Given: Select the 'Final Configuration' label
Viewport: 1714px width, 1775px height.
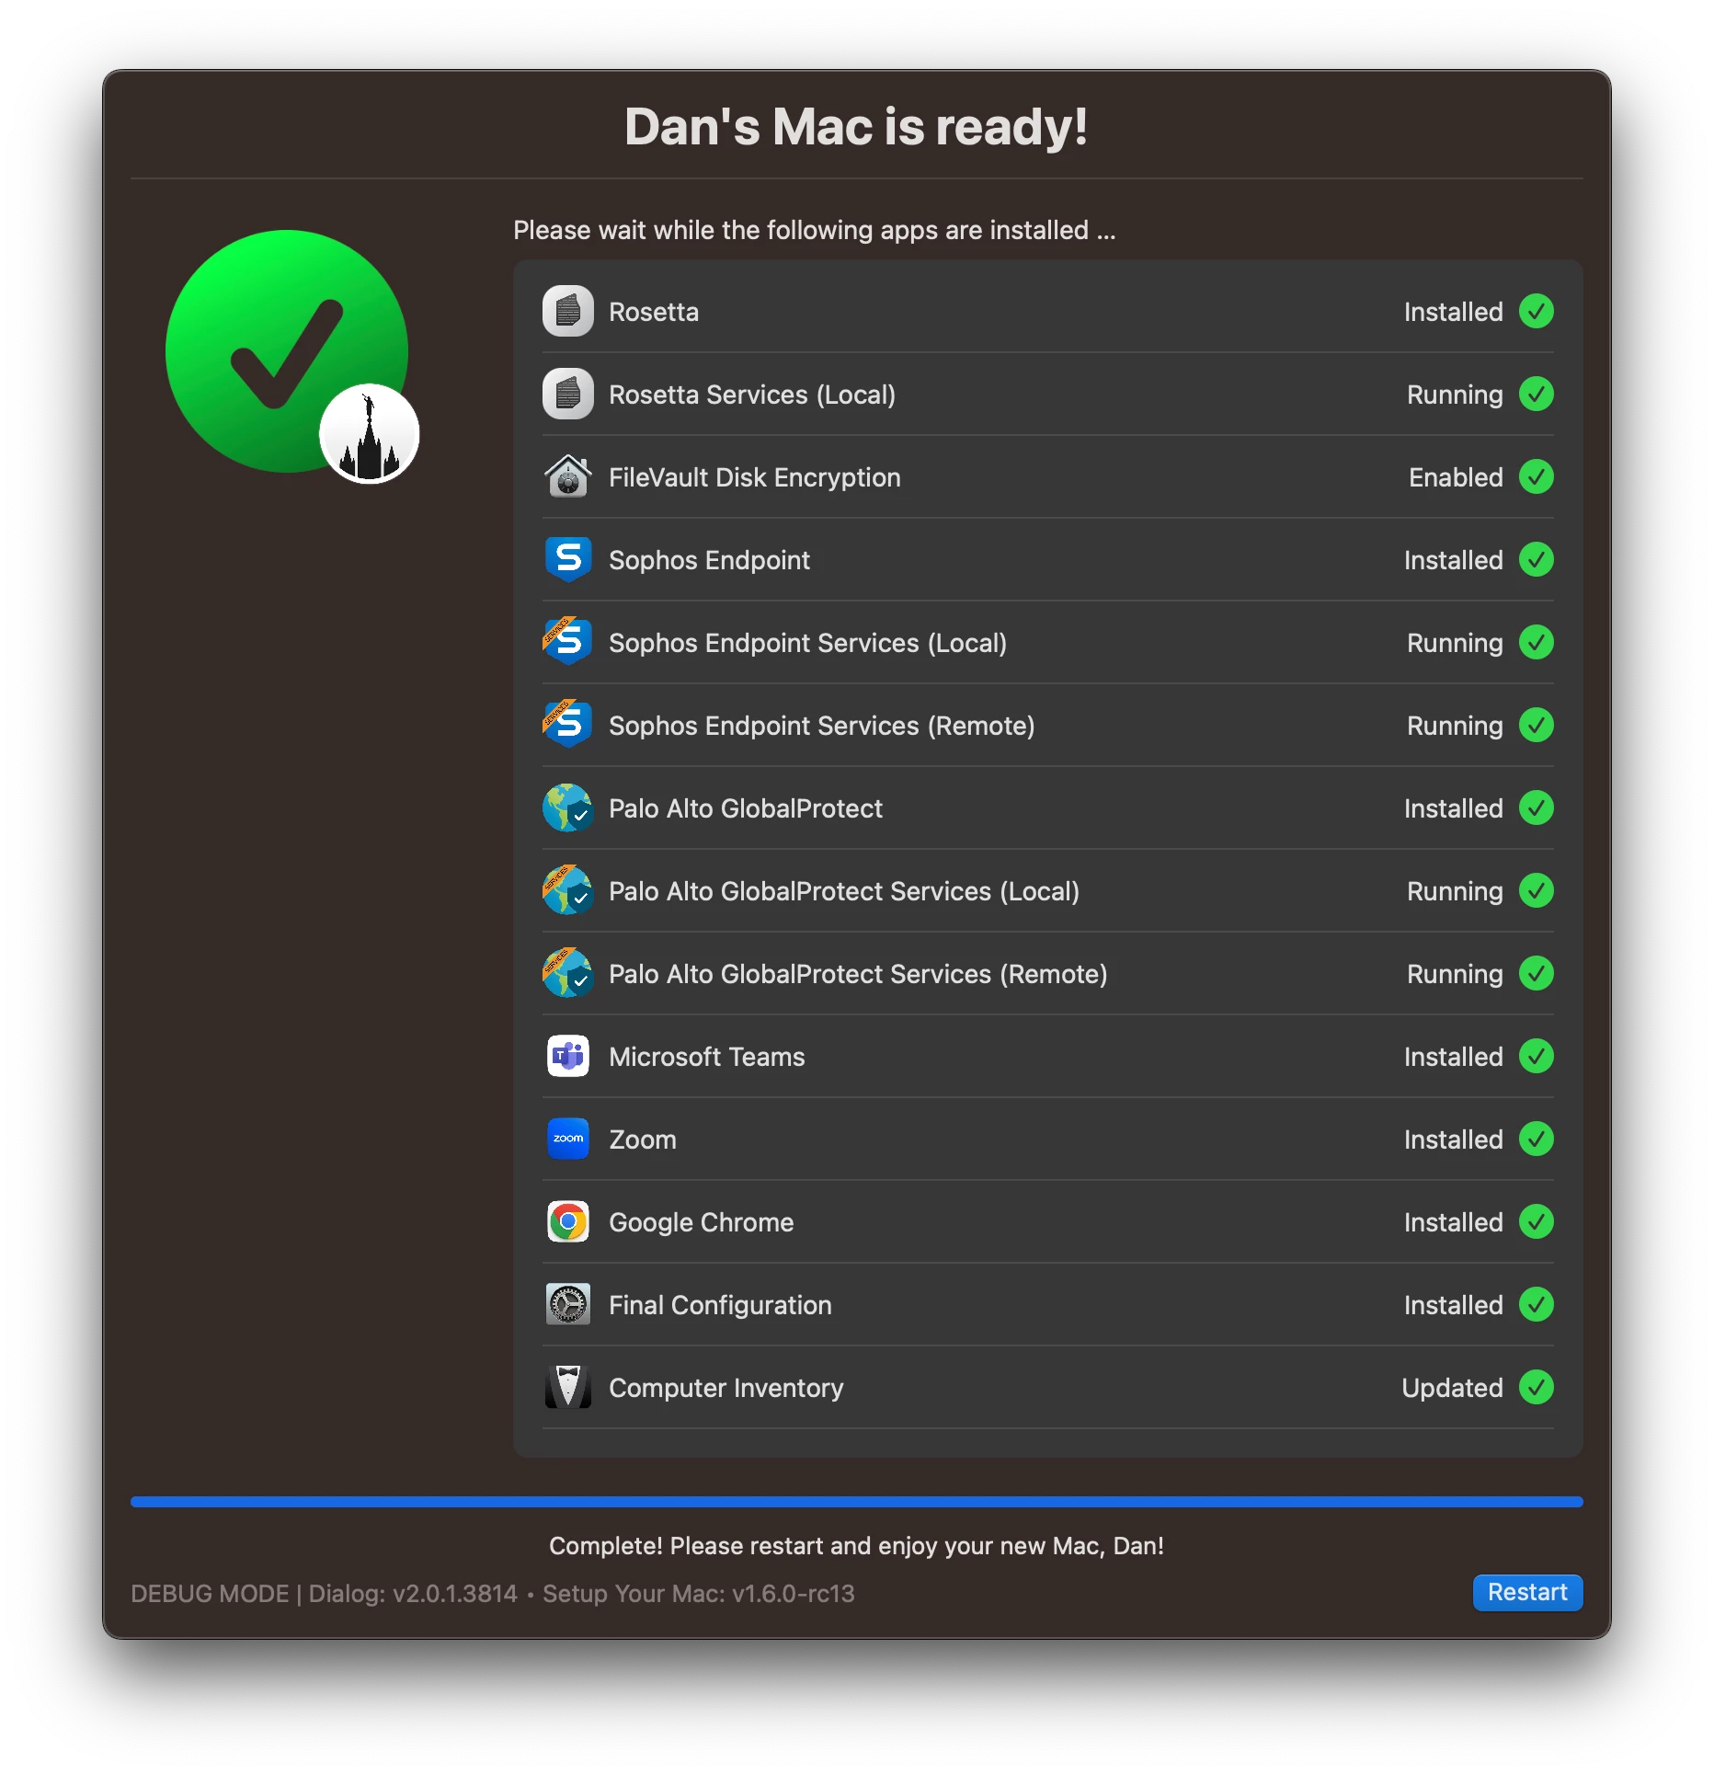Looking at the screenshot, I should click(x=719, y=1305).
